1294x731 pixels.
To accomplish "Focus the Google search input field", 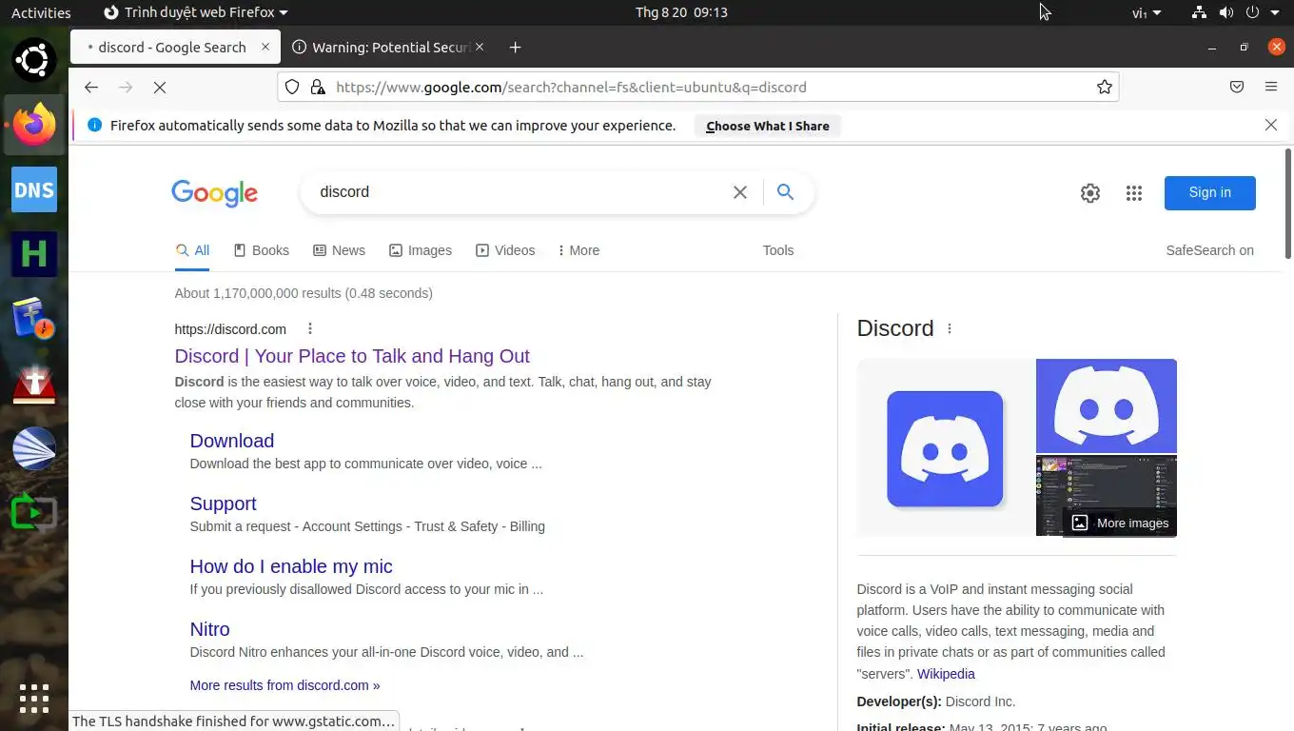I will click(519, 191).
